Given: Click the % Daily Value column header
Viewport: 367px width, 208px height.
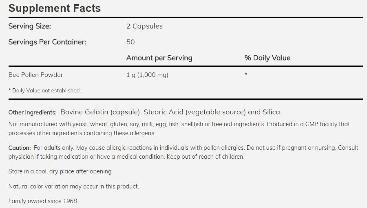Looking at the screenshot, I should [267, 58].
